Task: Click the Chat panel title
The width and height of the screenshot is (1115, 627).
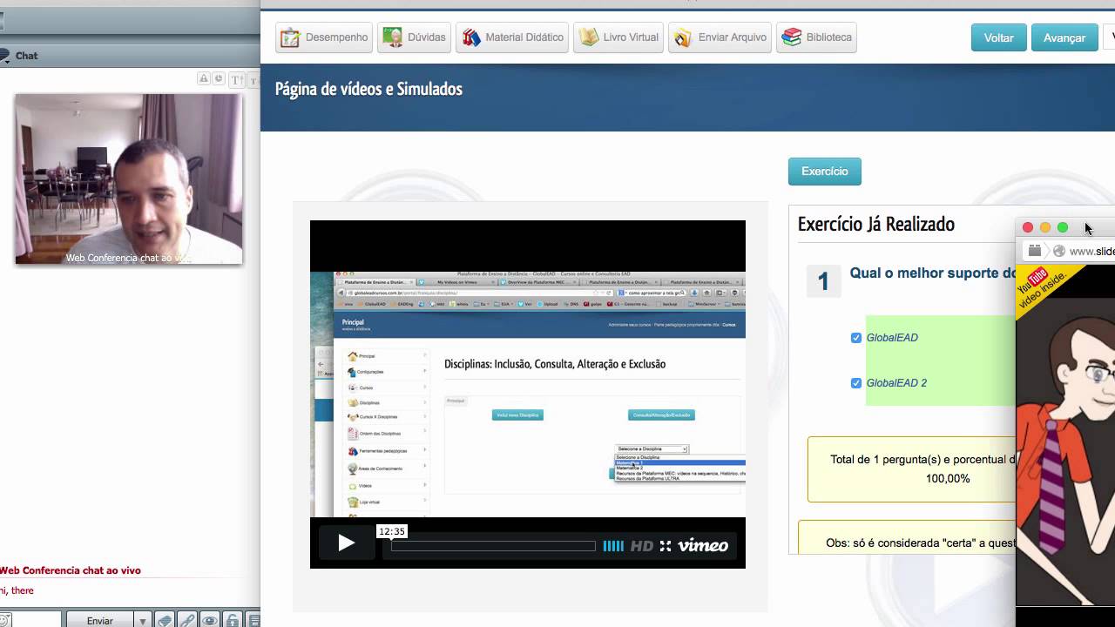Action: [x=26, y=56]
